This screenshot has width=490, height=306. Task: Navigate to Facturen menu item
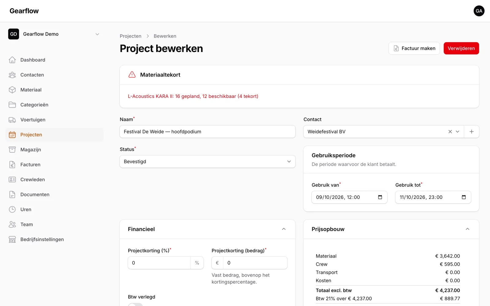pos(55,165)
